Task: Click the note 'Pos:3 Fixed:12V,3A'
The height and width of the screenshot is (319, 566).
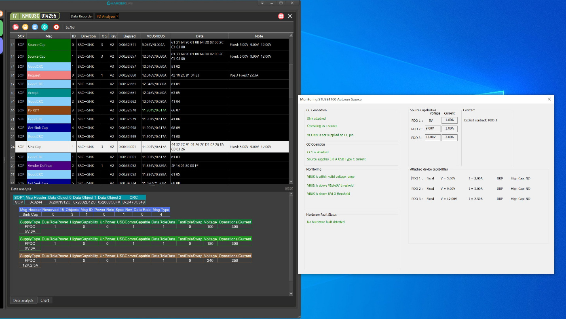Action: pyautogui.click(x=245, y=75)
